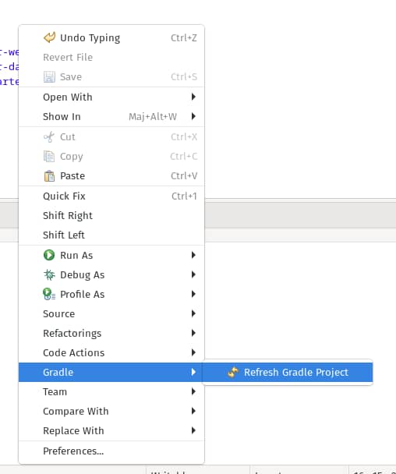Click the Refresh Gradle Project icon
The image size is (396, 474).
233,372
